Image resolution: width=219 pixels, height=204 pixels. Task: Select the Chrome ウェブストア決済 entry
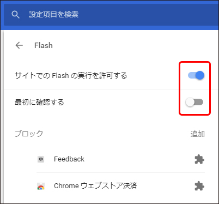pyautogui.click(x=95, y=186)
